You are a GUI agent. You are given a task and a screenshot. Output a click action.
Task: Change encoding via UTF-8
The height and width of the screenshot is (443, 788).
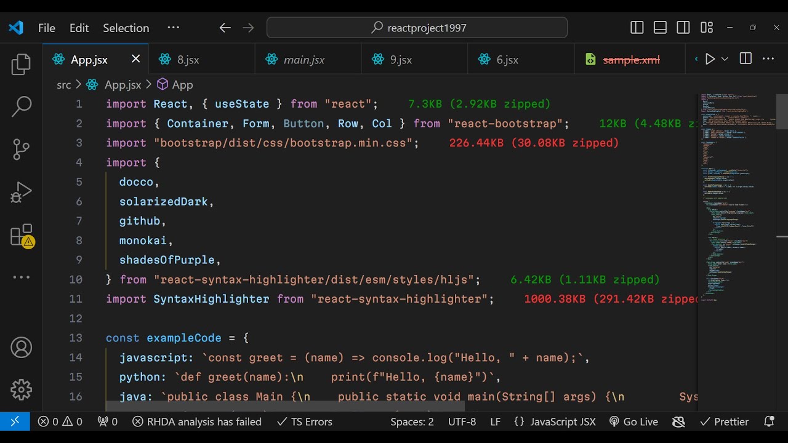[x=462, y=421]
